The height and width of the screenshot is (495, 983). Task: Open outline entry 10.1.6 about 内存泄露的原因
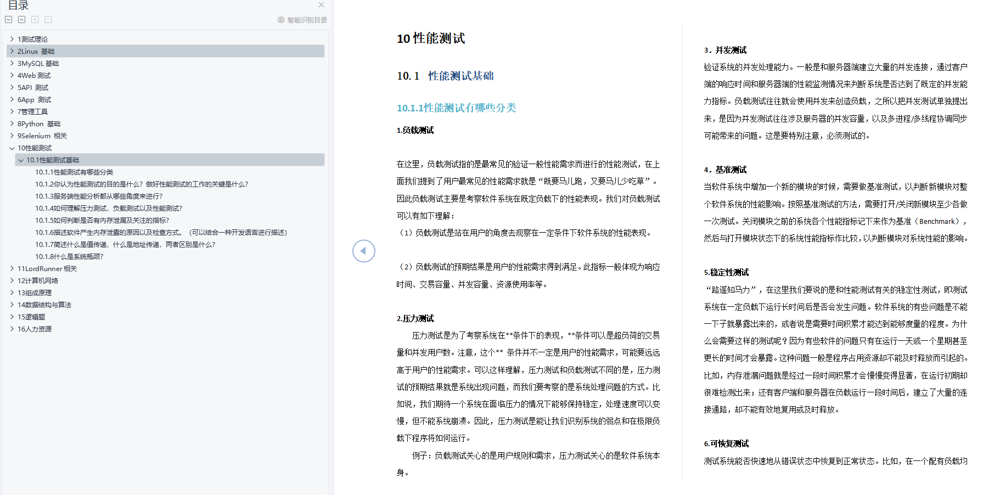point(161,232)
